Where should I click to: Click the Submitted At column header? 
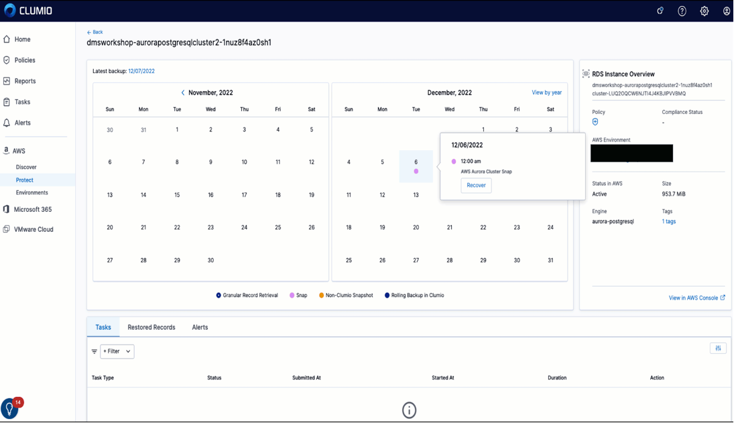[x=306, y=377]
